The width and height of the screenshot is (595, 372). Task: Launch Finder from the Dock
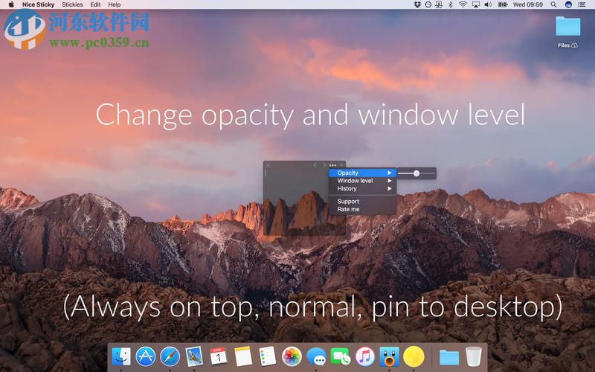tap(121, 357)
